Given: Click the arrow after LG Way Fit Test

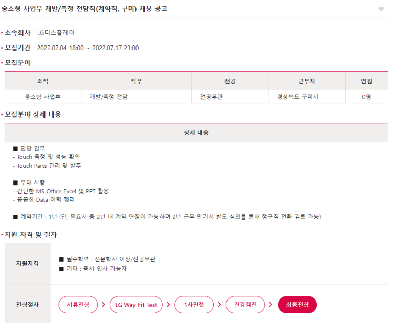Looking at the screenshot, I should (169, 305).
